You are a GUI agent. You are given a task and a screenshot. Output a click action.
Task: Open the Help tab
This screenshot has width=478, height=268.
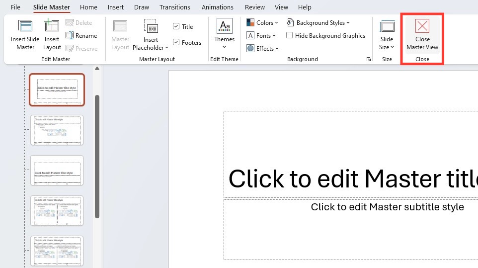pyautogui.click(x=305, y=7)
